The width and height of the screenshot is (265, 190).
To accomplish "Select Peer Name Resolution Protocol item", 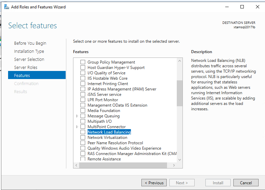I will (x=115, y=143).
